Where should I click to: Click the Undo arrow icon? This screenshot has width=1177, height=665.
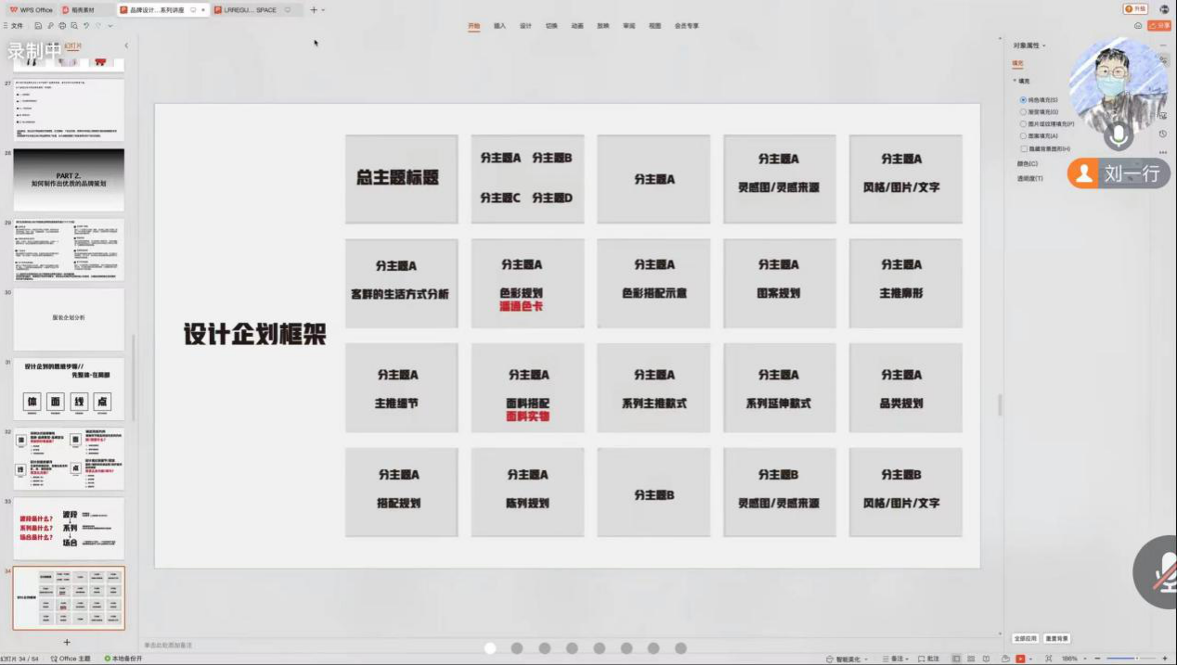point(86,26)
